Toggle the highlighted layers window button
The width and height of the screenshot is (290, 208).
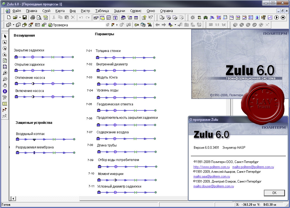click(102, 18)
